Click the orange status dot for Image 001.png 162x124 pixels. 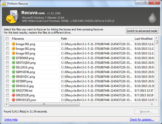click(13, 44)
